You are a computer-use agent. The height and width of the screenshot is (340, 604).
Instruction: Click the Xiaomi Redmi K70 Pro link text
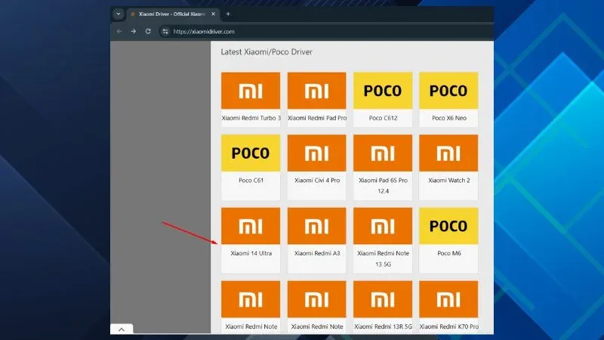point(449,326)
